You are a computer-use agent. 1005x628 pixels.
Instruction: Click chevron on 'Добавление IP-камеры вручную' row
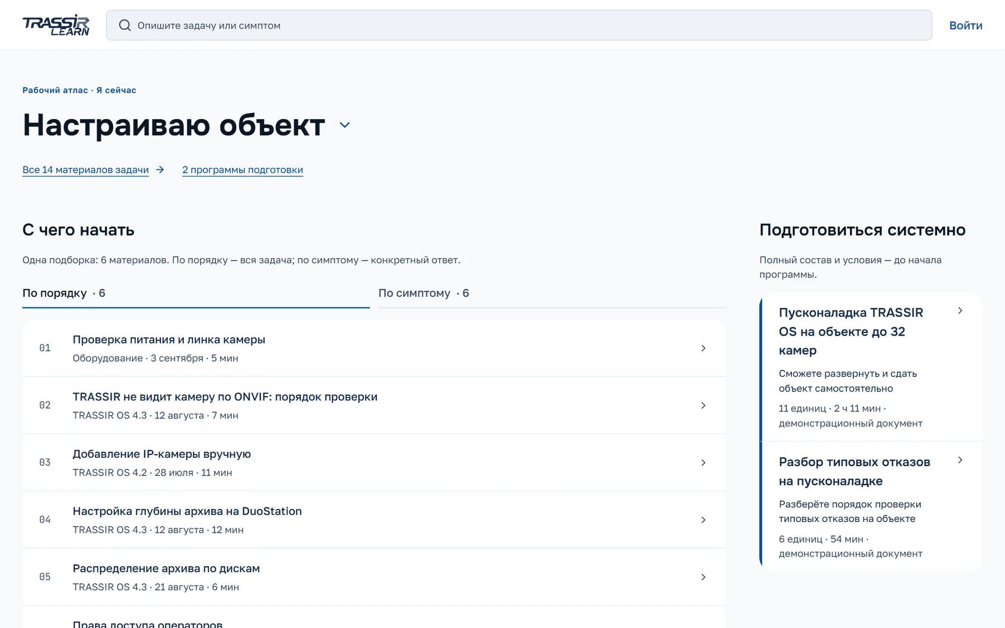[x=703, y=463]
